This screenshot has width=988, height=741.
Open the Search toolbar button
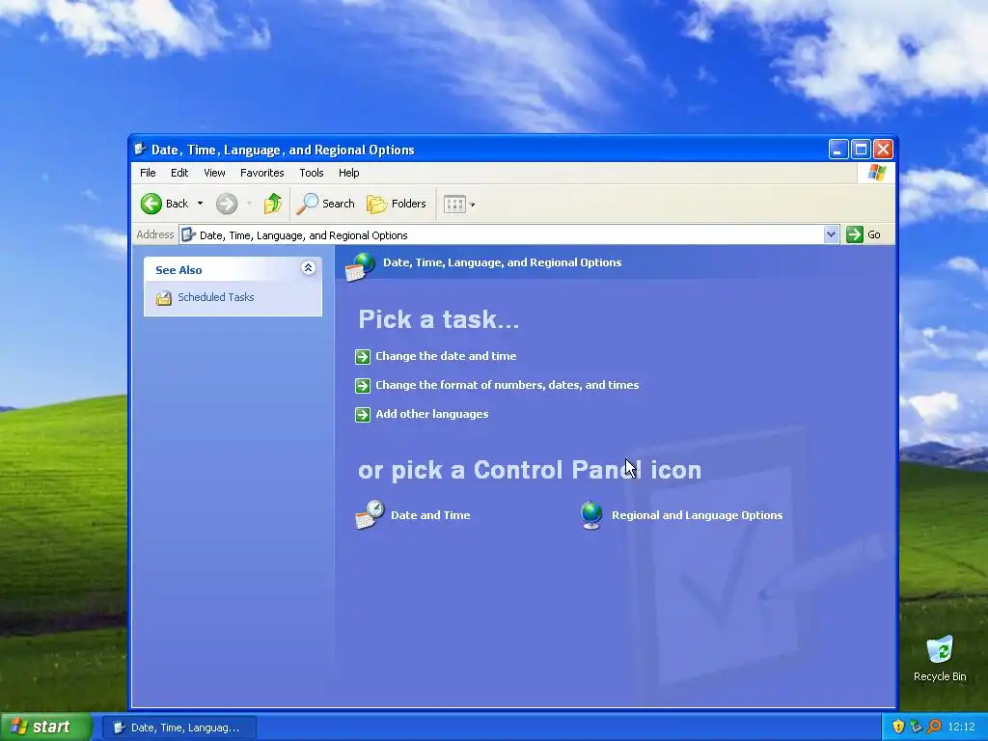(x=326, y=204)
